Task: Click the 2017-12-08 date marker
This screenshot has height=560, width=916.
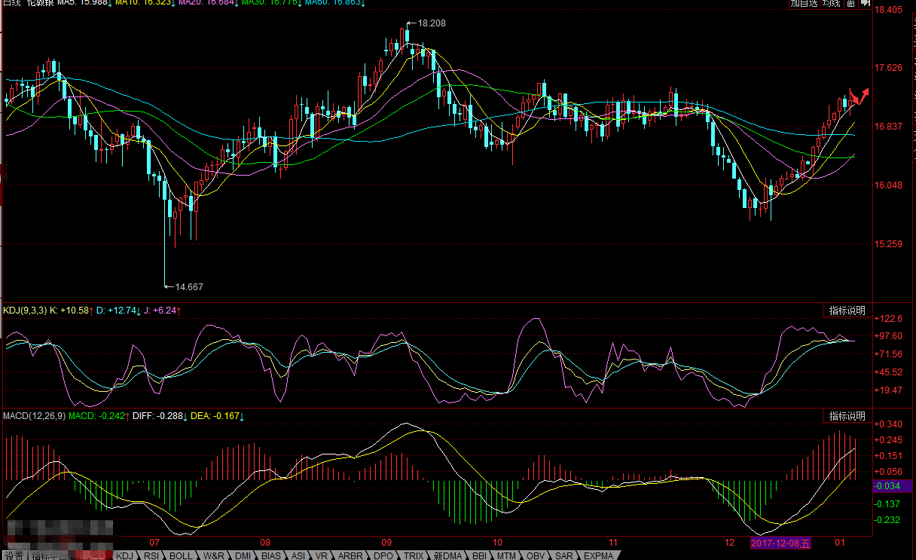Action: tap(780, 543)
